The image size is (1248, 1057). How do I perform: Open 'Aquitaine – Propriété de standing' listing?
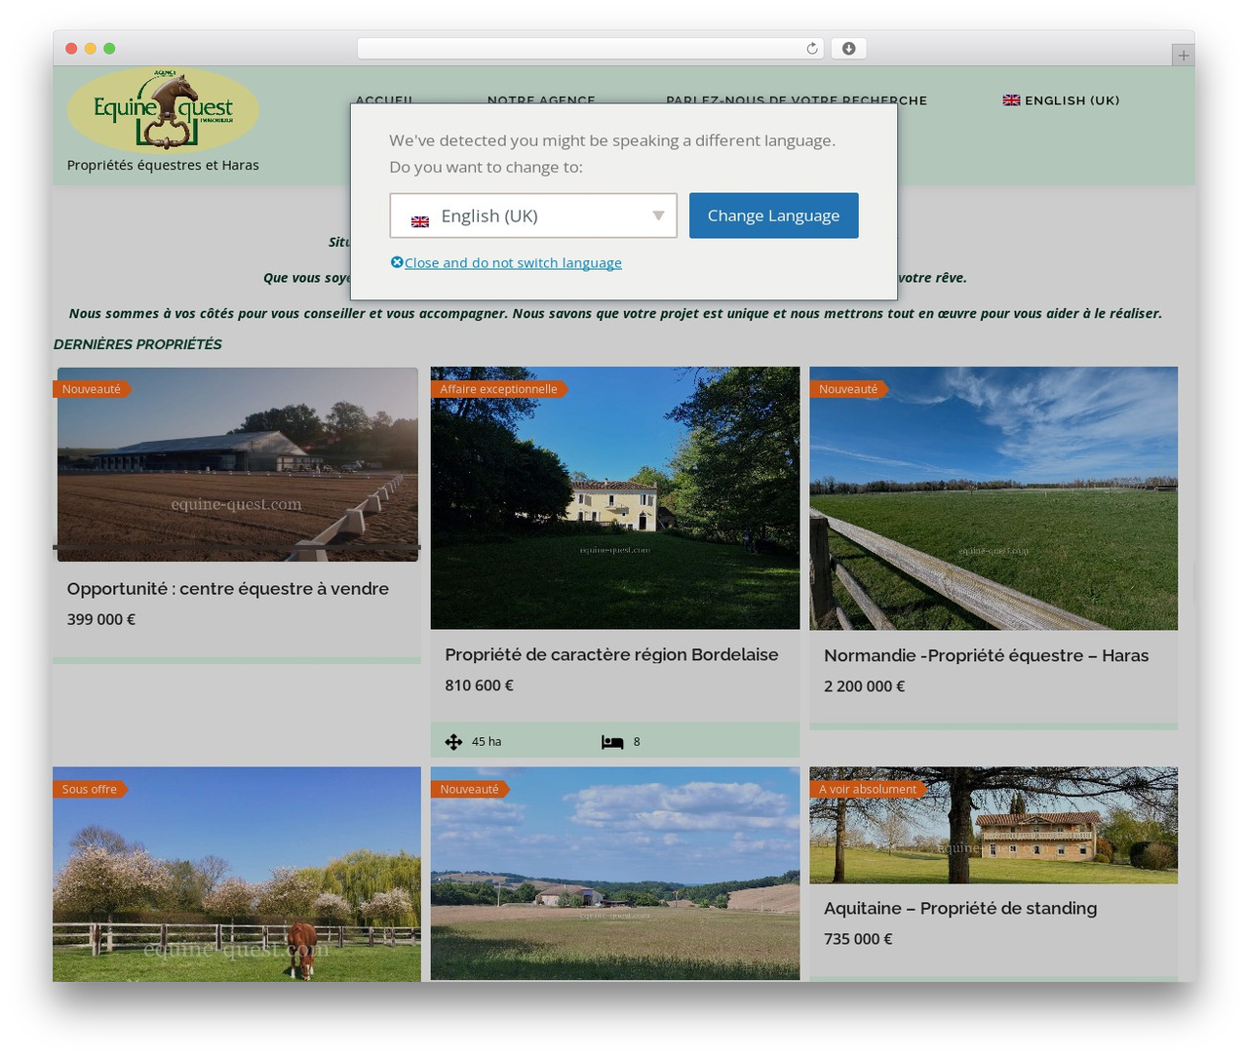point(960,909)
